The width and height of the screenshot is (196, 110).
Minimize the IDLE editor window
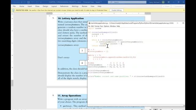tap(177, 23)
